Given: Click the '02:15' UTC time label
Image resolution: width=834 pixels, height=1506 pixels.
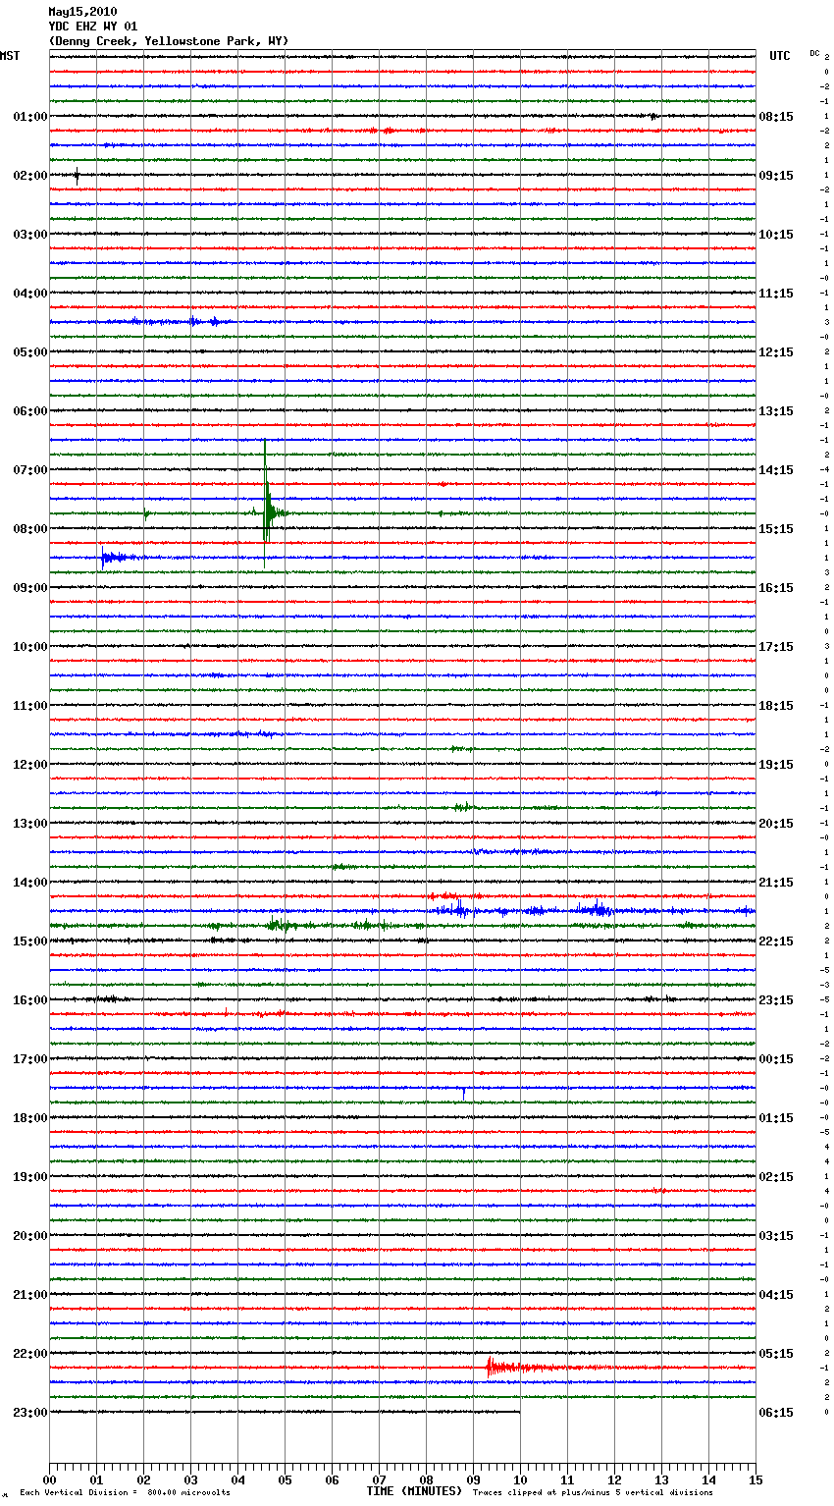Looking at the screenshot, I should 776,1177.
